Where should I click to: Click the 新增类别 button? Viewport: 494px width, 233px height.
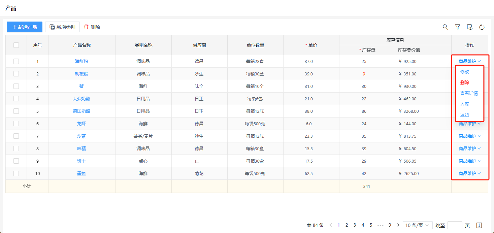click(62, 27)
